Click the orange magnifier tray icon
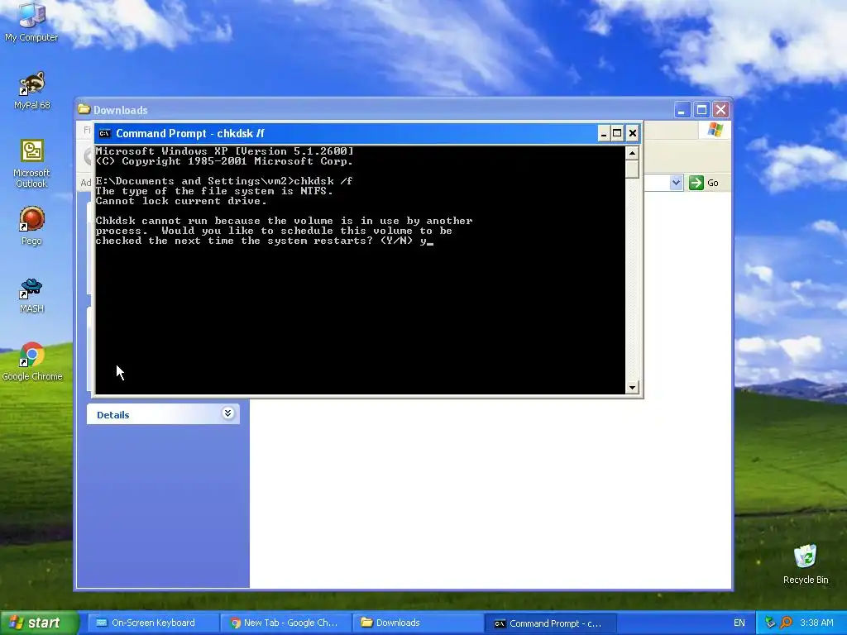The height and width of the screenshot is (635, 847). pos(786,623)
